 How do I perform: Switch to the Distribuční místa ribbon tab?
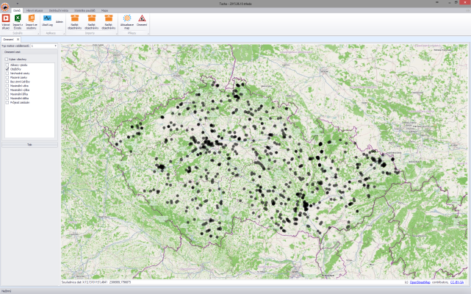pos(59,10)
